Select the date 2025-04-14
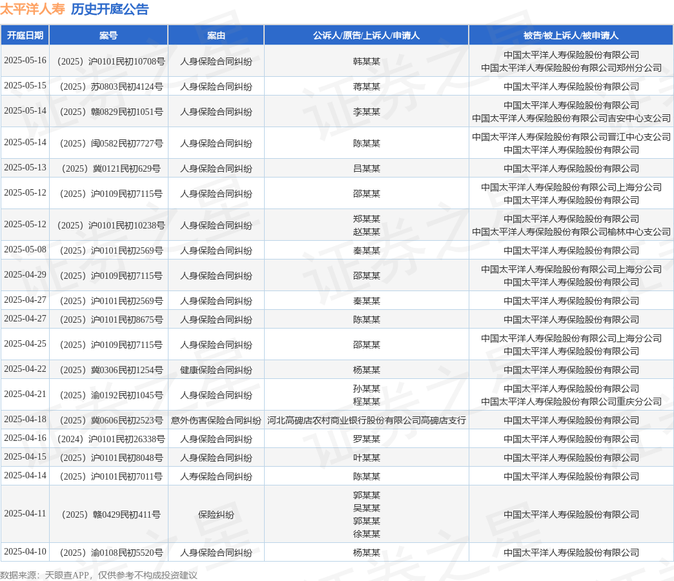Viewport: 674px width, 581px height. click(x=25, y=475)
